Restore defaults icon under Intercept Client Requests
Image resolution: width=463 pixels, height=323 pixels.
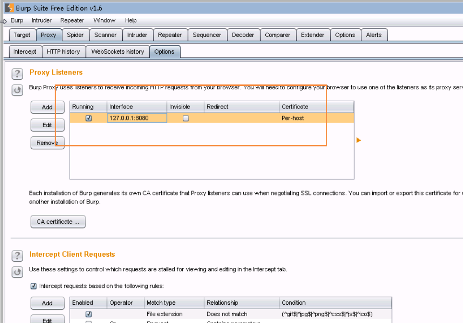(17, 272)
